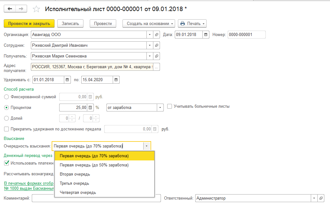Viewport: 330px width, 204px height.
Task: Adjust denominator stepper in Долей row
Action: (96, 118)
